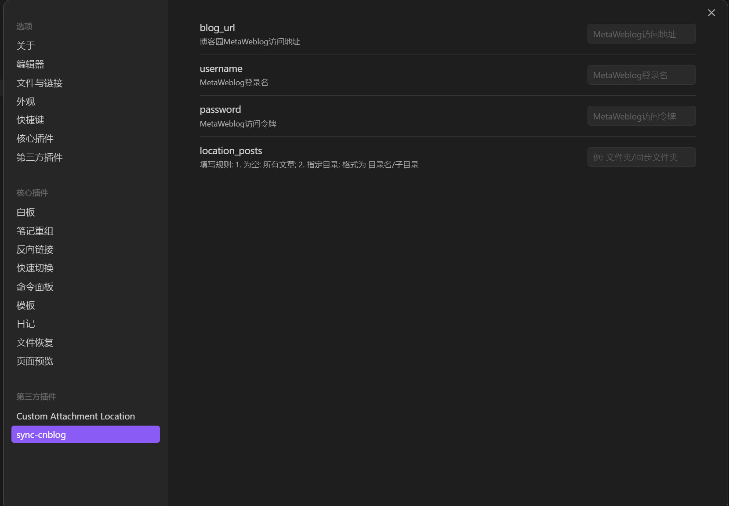查看「反向链接」插件设置
The height and width of the screenshot is (506, 729).
(x=35, y=249)
